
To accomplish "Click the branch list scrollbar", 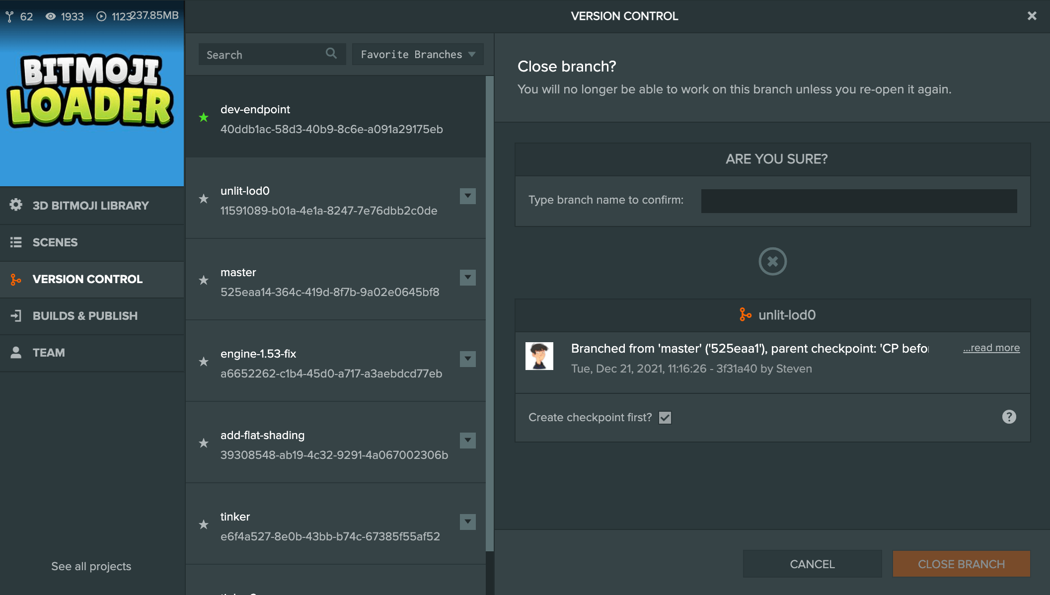I will pos(489,313).
